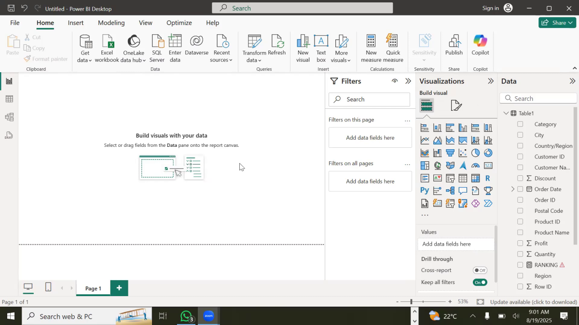Create a Quick measure
579x325 pixels.
pos(393,49)
